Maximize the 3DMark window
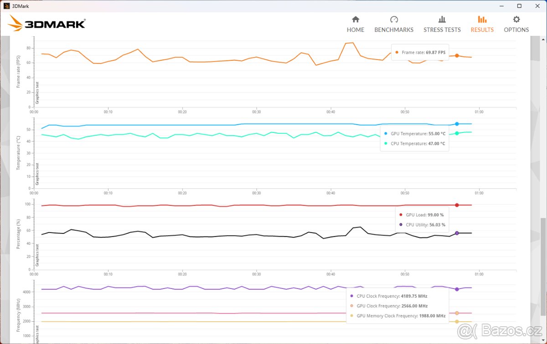Image resolution: width=547 pixels, height=344 pixels. 519,6
